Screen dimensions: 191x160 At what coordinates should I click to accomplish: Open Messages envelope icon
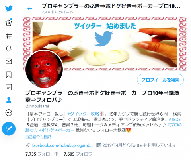[x=9, y=61]
